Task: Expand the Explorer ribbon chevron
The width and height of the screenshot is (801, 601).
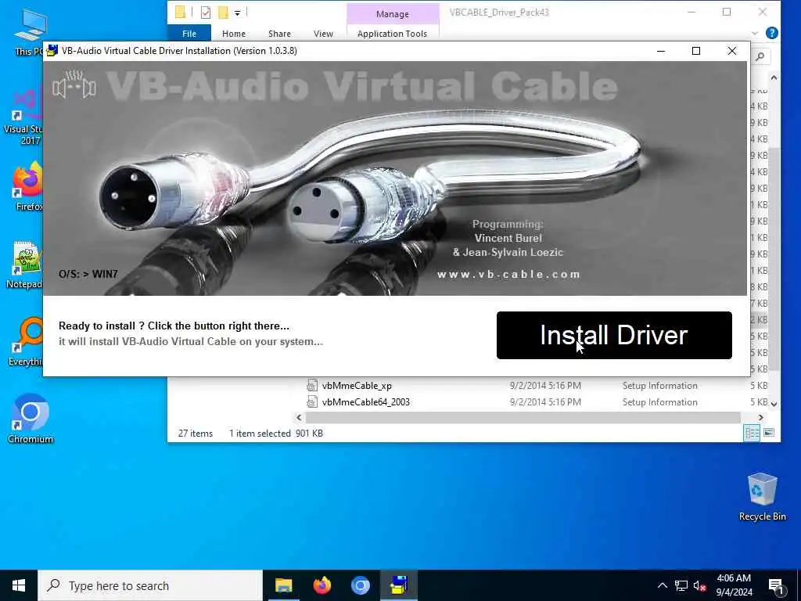Action: pyautogui.click(x=755, y=34)
